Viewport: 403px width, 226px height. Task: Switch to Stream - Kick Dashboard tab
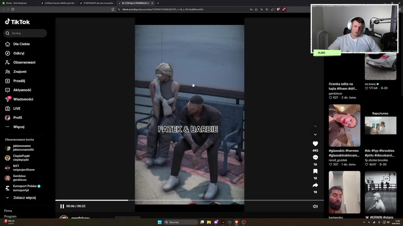[x=19, y=3]
